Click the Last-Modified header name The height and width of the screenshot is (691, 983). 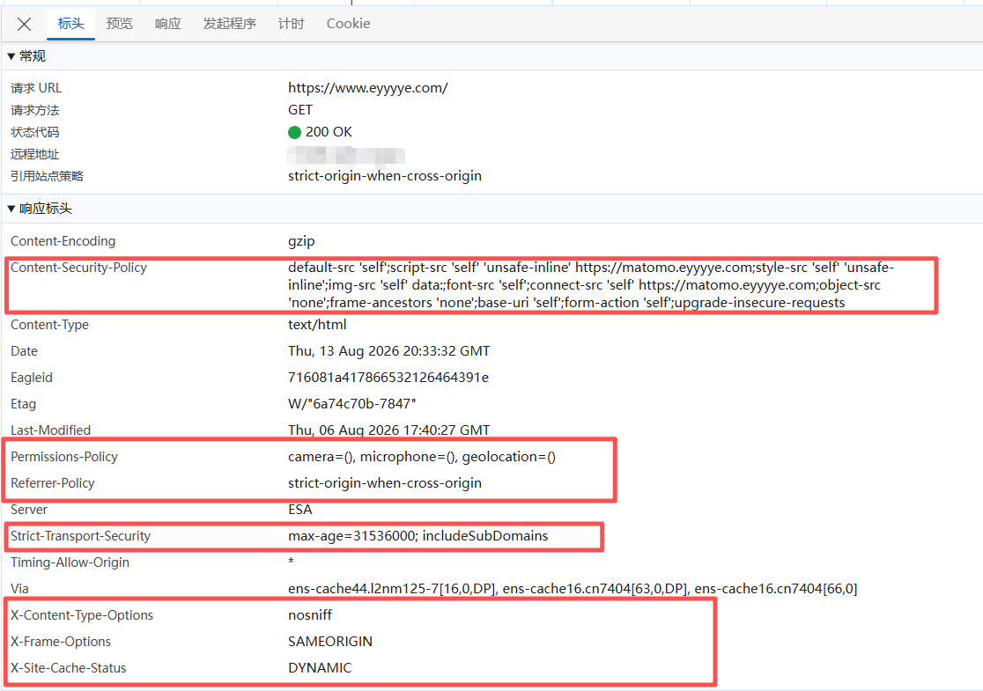click(x=50, y=430)
